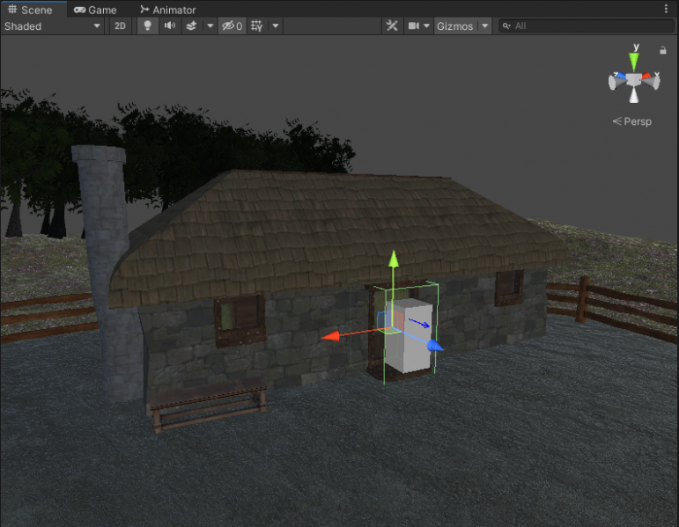Toggle the orientation gizmo lock icon
Image resolution: width=679 pixels, height=527 pixels.
(x=663, y=51)
